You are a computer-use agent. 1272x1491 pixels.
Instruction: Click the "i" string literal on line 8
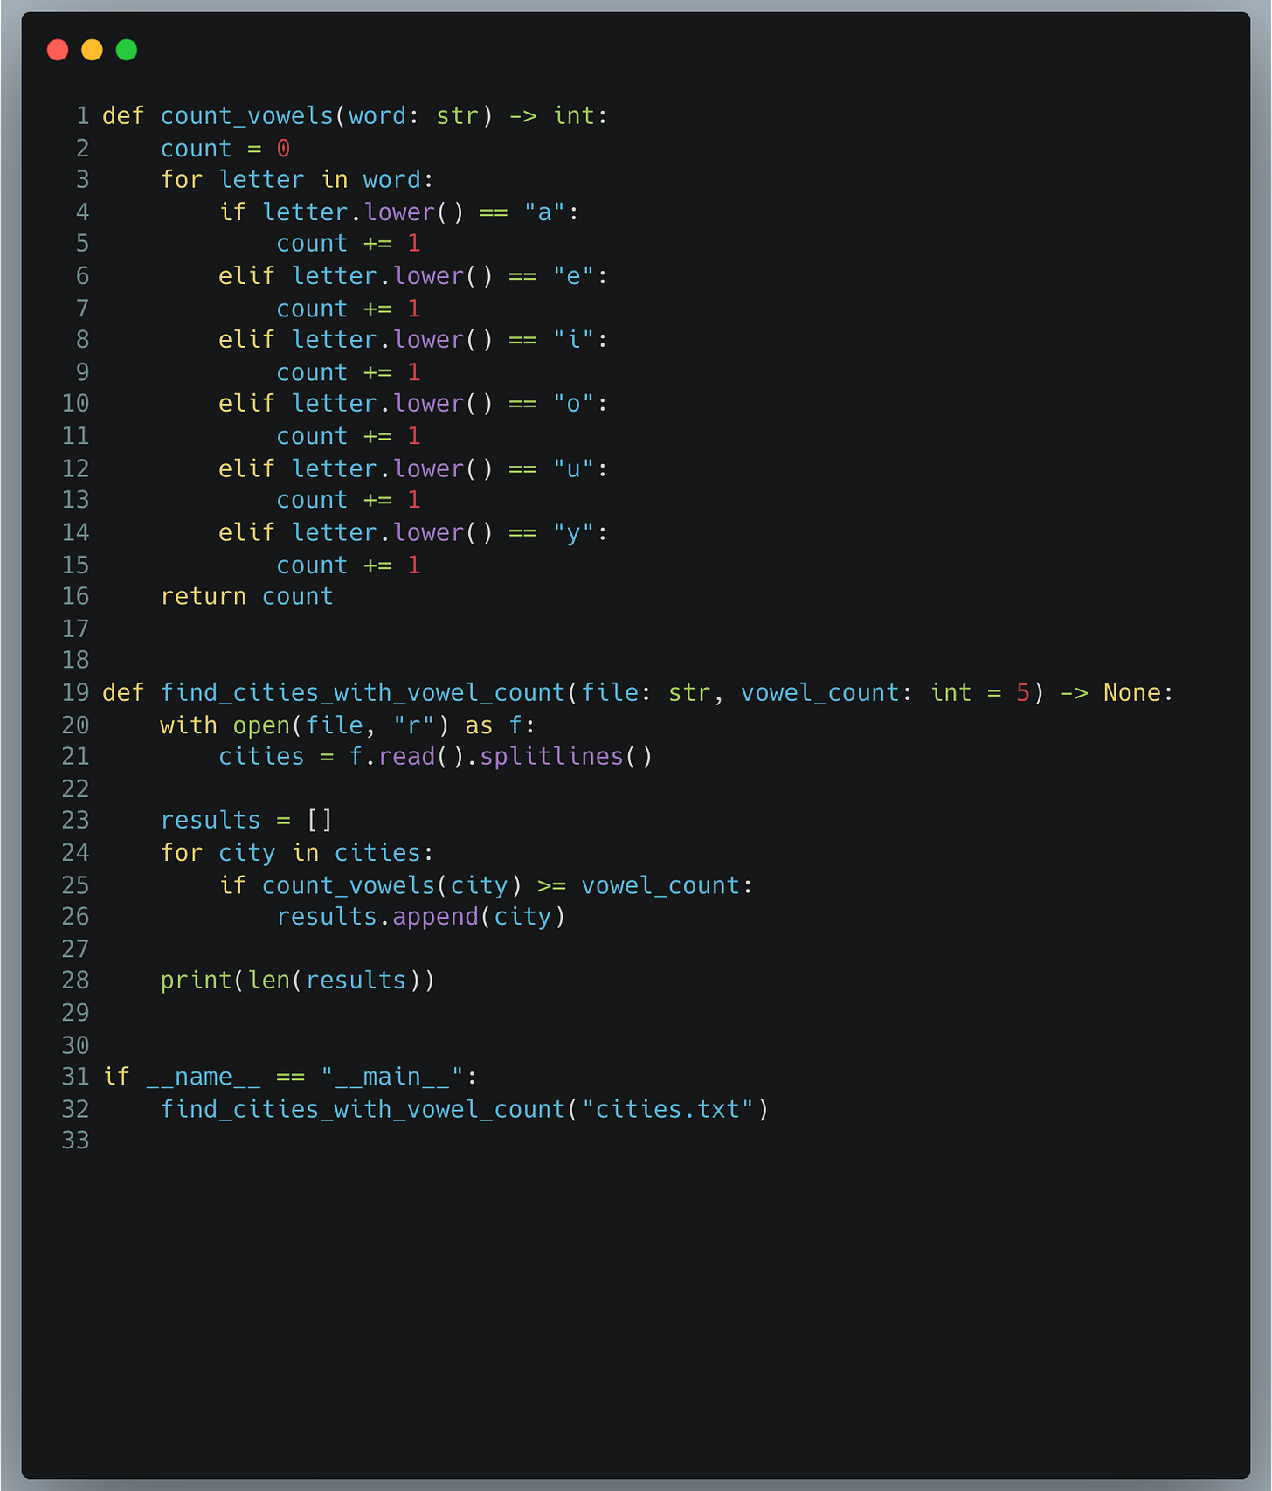573,339
